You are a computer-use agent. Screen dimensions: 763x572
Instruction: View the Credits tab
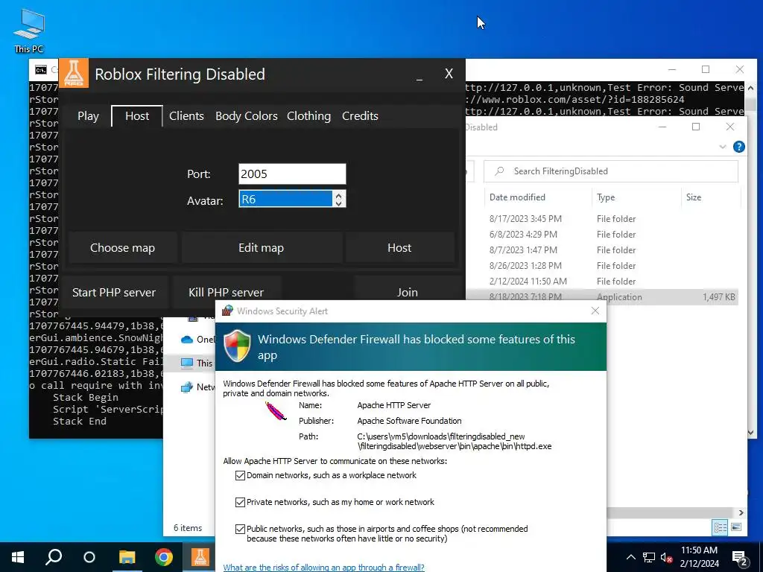(360, 116)
